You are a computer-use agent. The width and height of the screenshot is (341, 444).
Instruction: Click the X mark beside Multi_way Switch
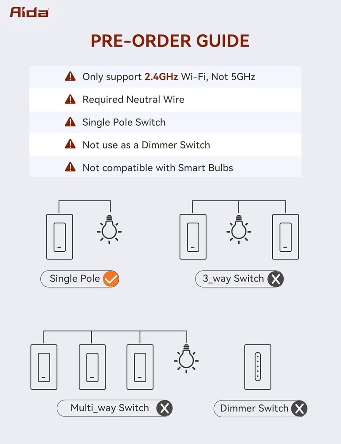click(164, 408)
